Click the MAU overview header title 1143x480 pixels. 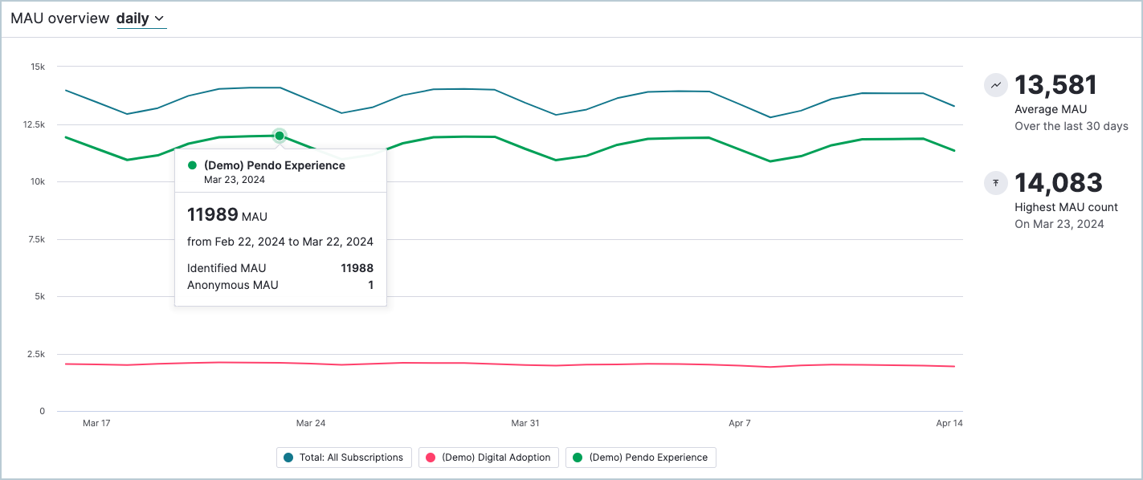click(x=59, y=18)
